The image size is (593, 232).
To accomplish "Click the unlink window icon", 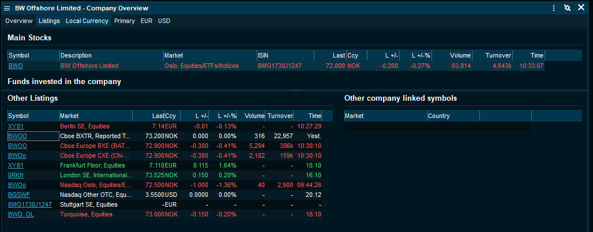I will [567, 8].
